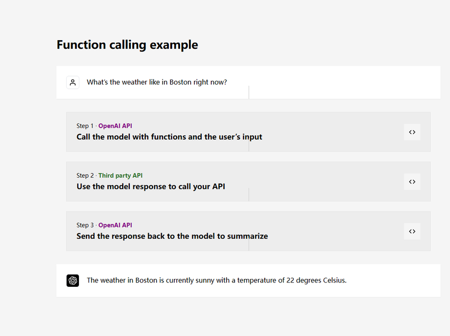This screenshot has width=450, height=336.
Task: Click the Boston weather question text
Action: pyautogui.click(x=157, y=82)
